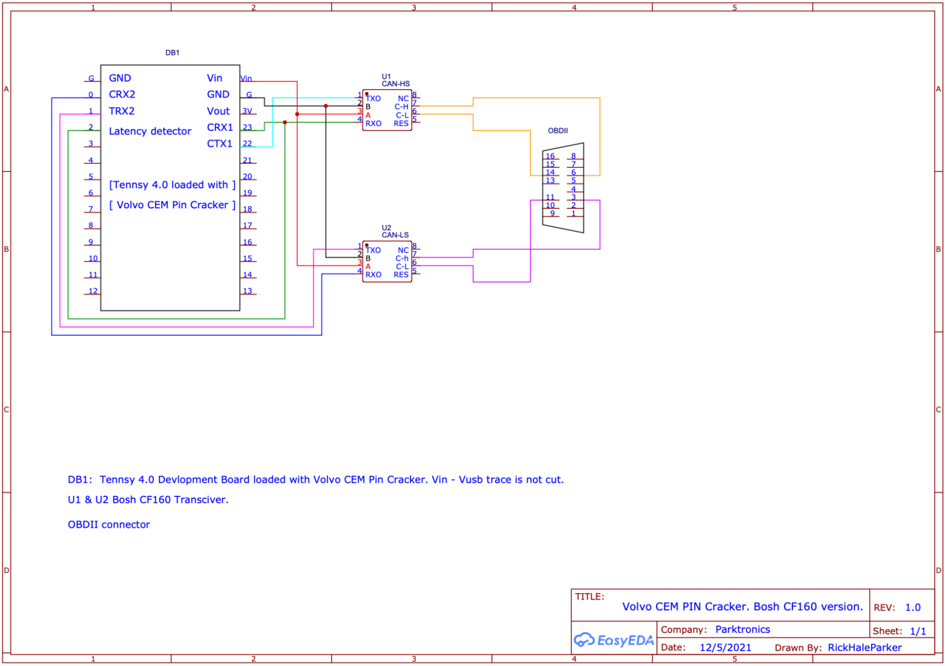This screenshot has width=945, height=666.
Task: Select the OBDII connector note text
Action: click(109, 525)
